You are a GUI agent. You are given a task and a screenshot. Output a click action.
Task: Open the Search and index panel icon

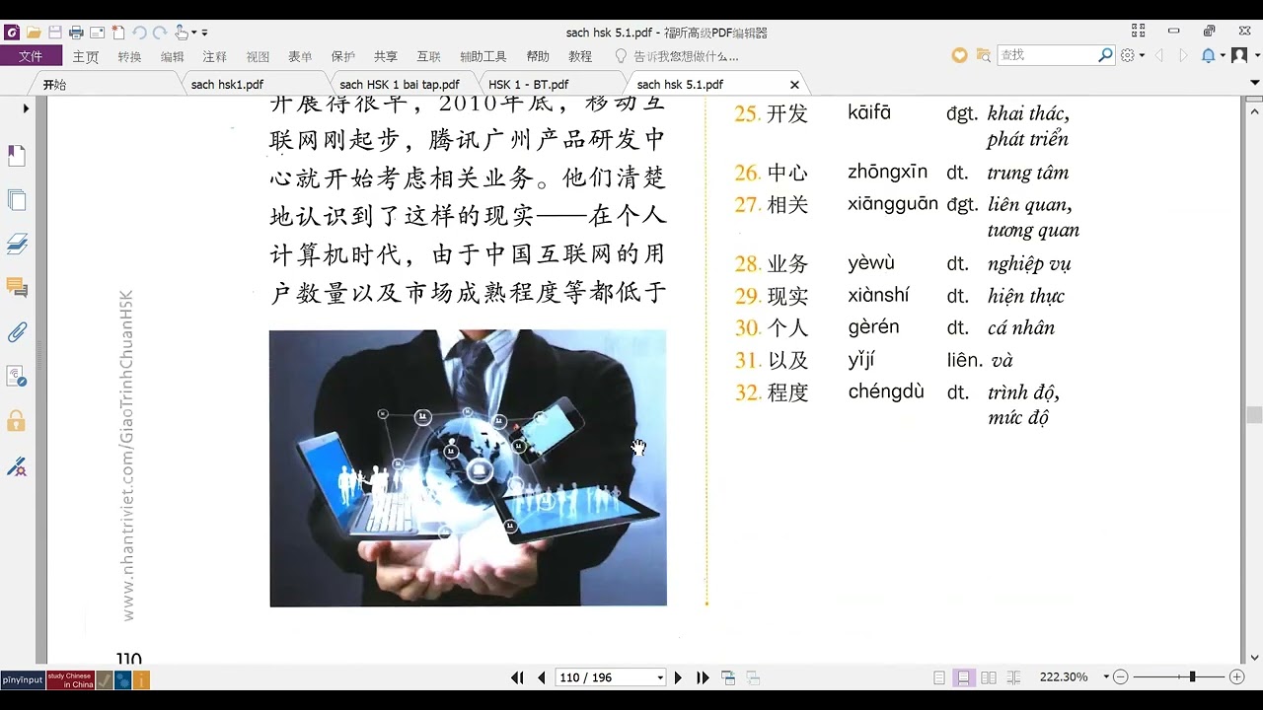(17, 377)
